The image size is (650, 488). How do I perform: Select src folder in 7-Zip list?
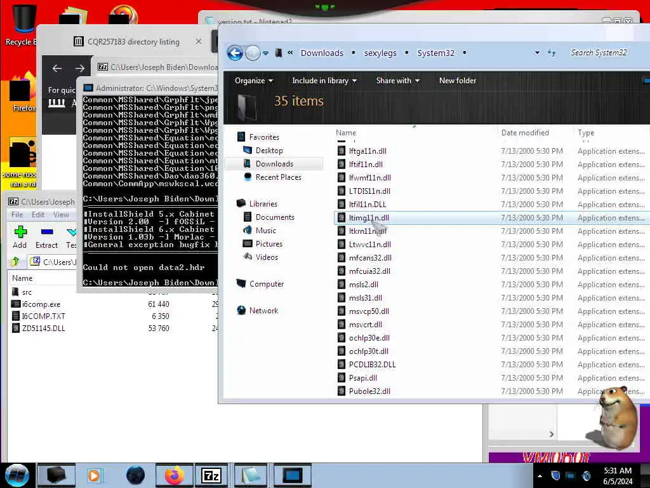point(27,292)
